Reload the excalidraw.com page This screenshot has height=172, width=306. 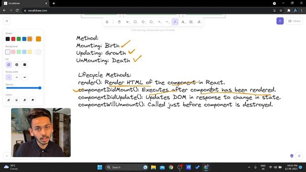click(17, 11)
